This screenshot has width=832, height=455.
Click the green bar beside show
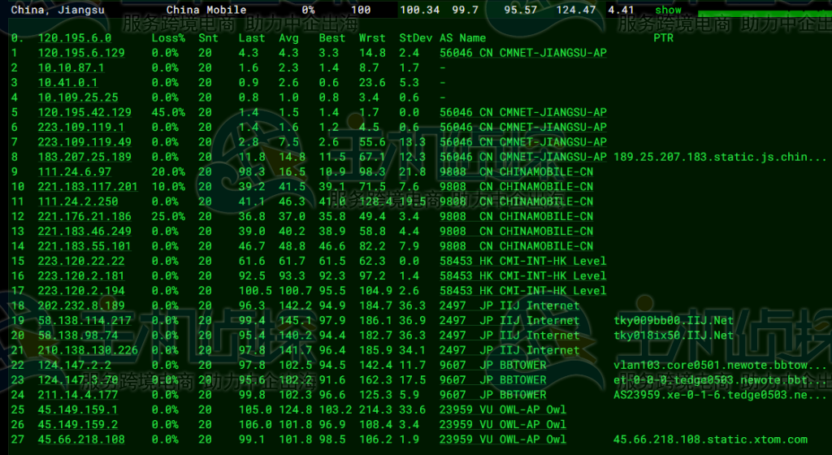click(x=762, y=15)
